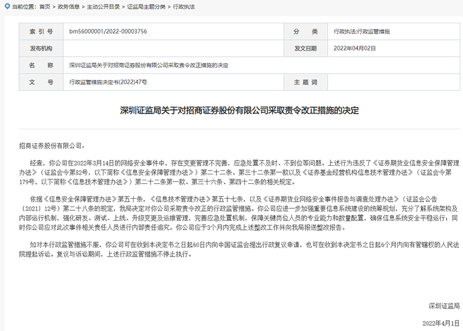Select document number 行政监管措施决定书(2022)47号

(108, 82)
